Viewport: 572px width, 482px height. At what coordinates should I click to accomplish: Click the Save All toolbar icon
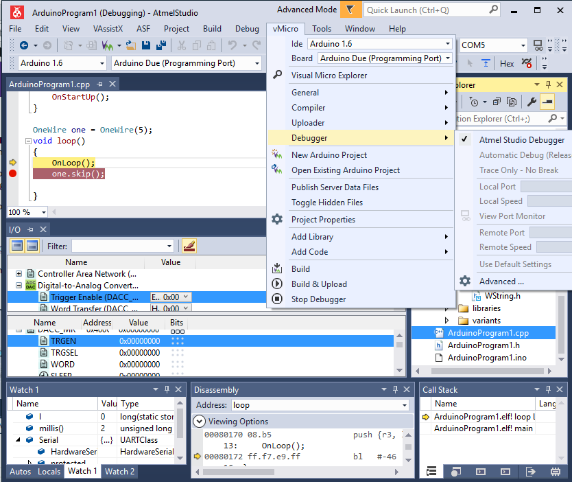click(161, 45)
